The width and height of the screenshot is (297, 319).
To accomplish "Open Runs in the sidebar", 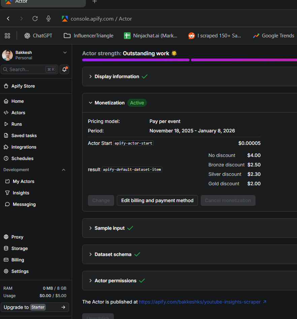I will pyautogui.click(x=13, y=124).
